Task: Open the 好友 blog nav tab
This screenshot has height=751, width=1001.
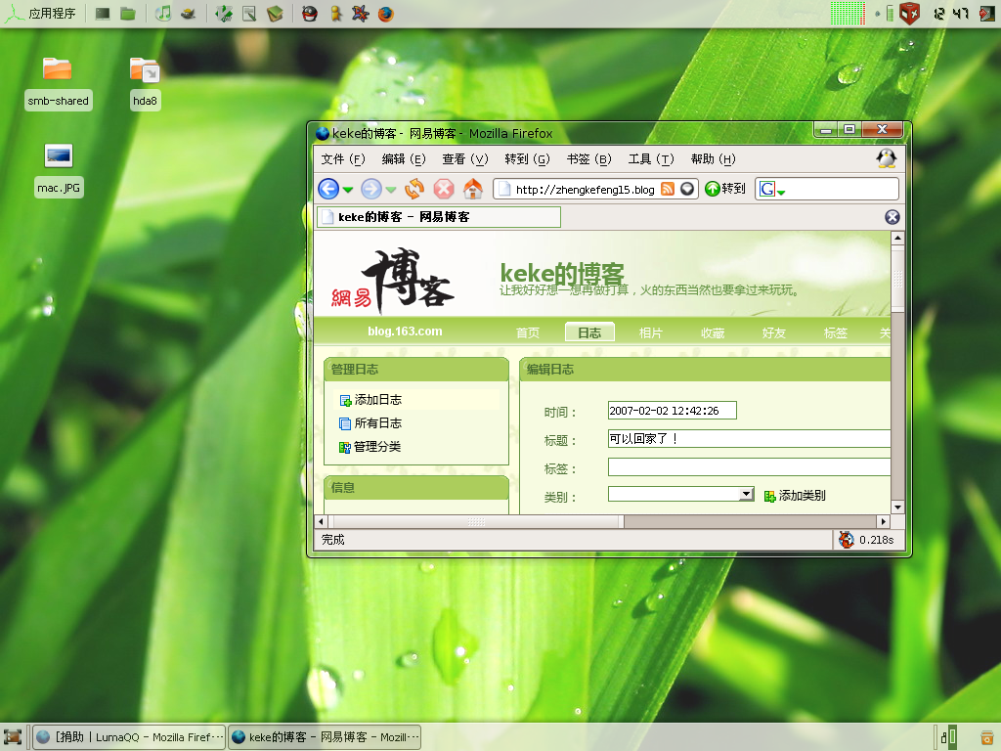Action: (774, 332)
